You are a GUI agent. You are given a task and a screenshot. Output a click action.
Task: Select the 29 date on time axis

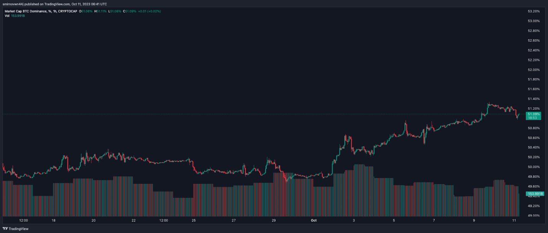click(274, 220)
